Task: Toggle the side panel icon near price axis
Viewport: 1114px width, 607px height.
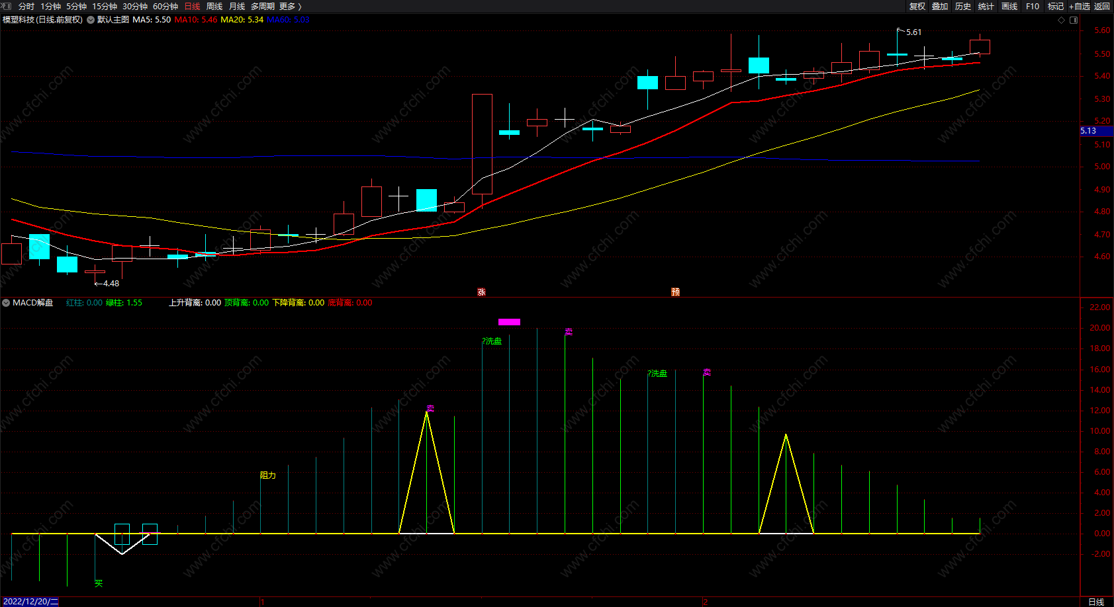Action: [1074, 20]
